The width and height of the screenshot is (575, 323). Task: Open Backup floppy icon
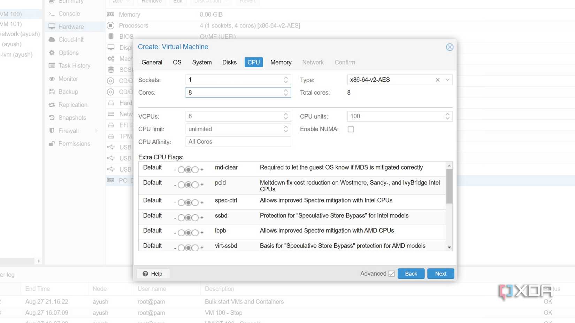pyautogui.click(x=52, y=92)
